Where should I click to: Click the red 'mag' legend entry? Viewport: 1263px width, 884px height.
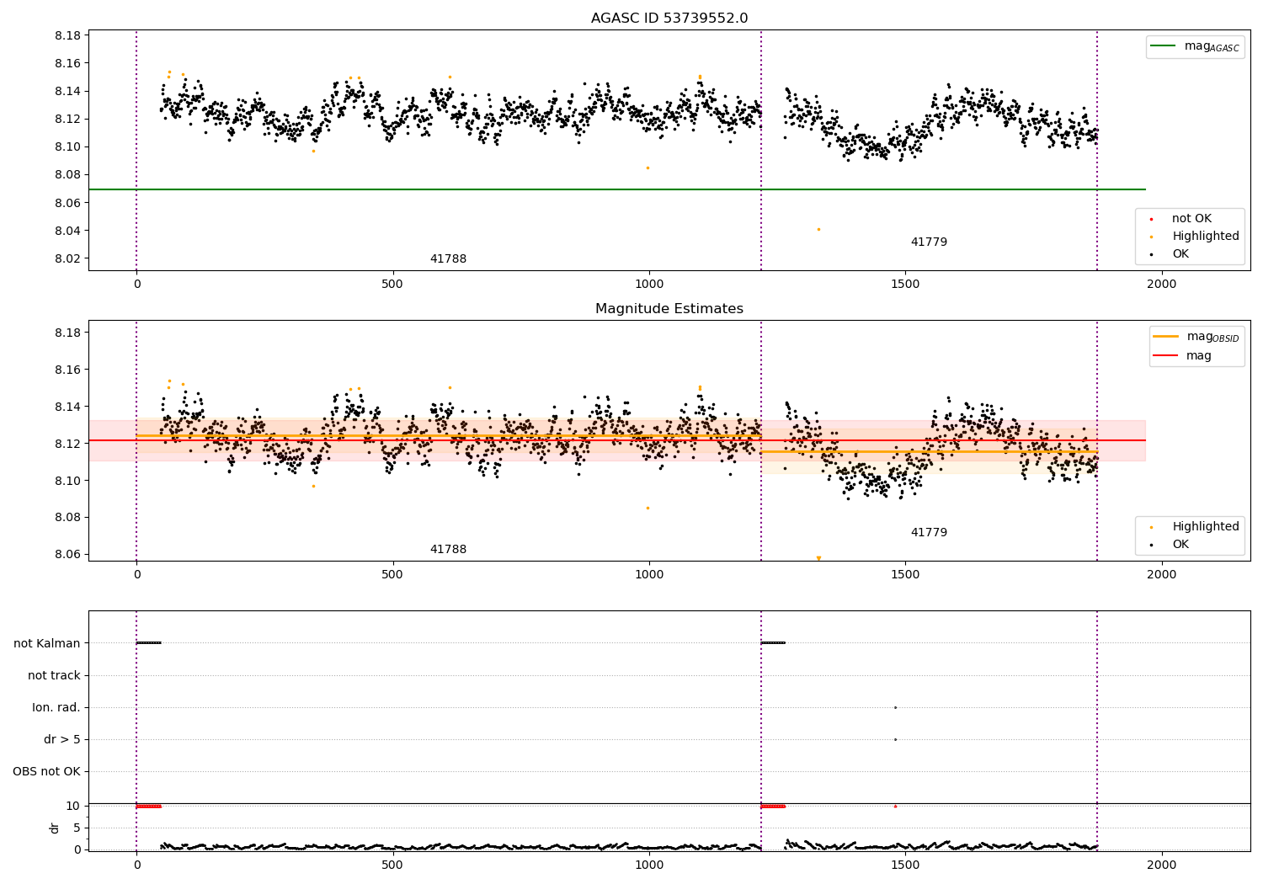point(1183,356)
